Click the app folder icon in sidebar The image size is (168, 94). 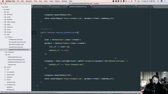pos(5,12)
